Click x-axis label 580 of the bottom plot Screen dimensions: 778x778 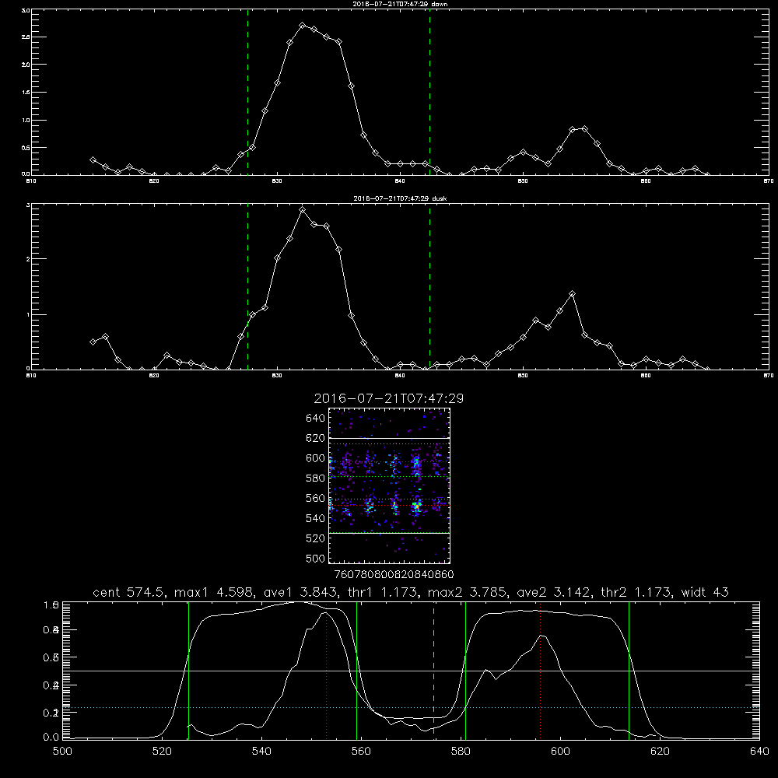click(461, 752)
